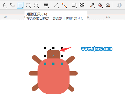Image resolution: width=125 pixels, height=112 pixels.
Task: Select the Pen tool icon
Action: 4,5
